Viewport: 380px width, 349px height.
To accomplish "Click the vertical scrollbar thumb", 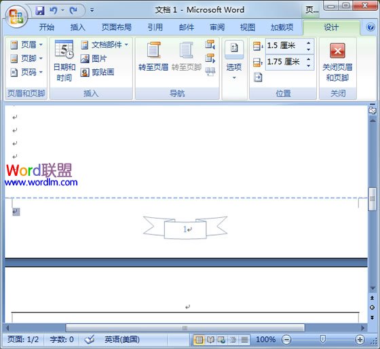I will pos(373,199).
